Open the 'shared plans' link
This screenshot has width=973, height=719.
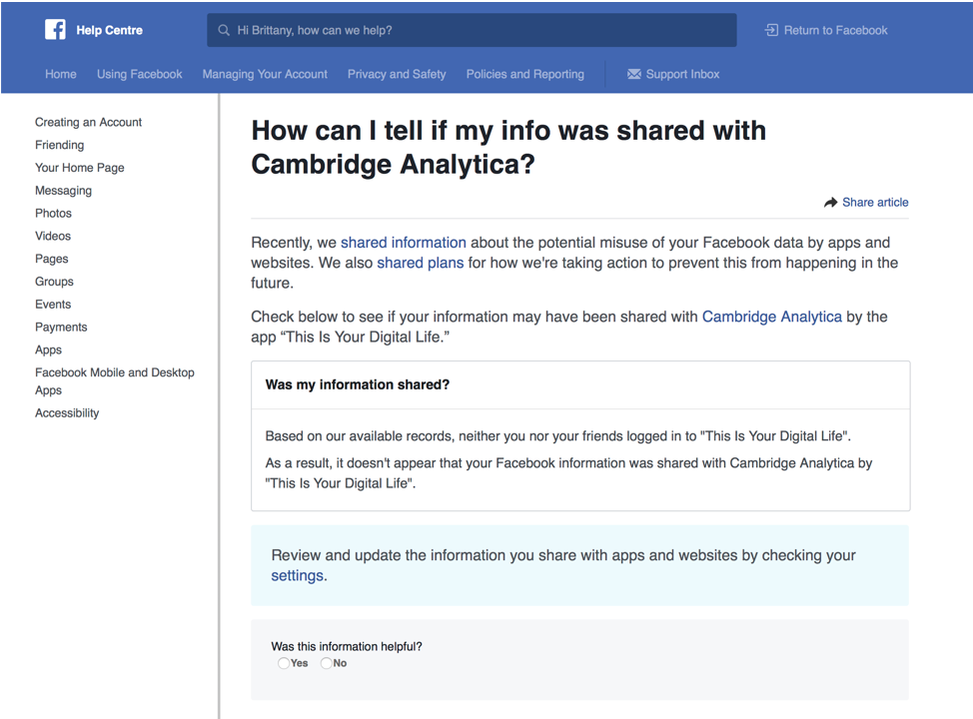(421, 263)
